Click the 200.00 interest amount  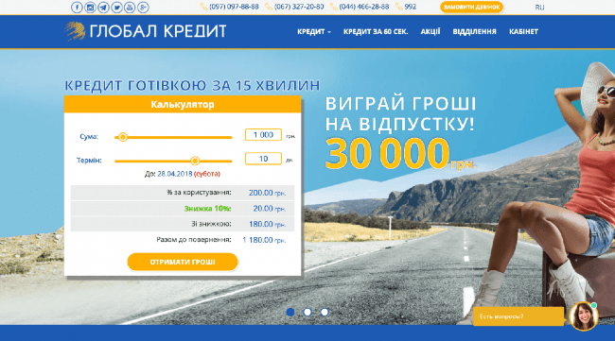point(261,193)
